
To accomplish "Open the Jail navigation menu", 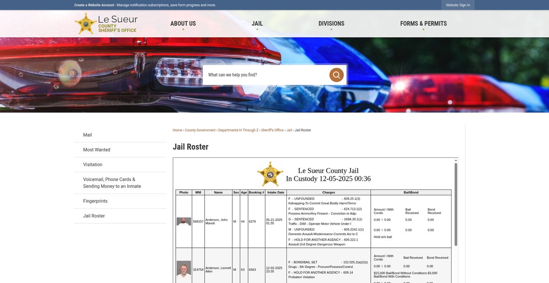I will tap(257, 24).
